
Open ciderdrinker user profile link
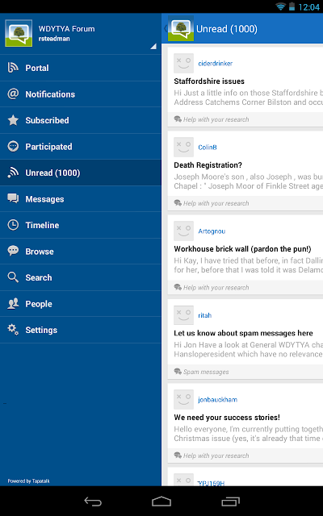[216, 64]
